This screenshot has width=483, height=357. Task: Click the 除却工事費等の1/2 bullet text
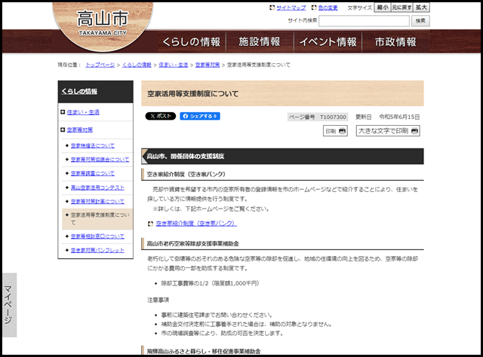click(x=211, y=283)
